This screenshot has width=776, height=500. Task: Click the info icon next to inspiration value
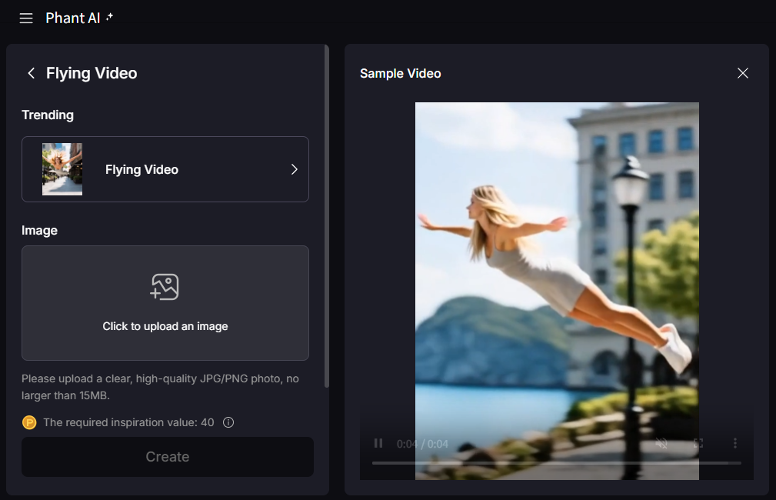tap(228, 422)
